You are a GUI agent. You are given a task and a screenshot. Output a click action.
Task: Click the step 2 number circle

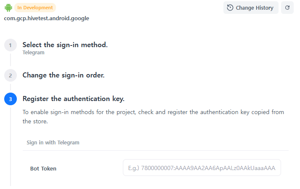pos(10,75)
